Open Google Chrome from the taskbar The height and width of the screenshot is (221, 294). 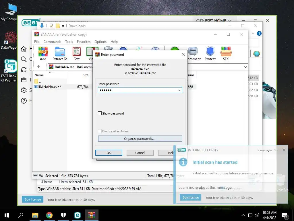(x=49, y=215)
